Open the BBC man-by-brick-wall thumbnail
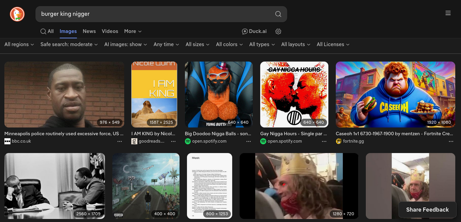The image size is (461, 222). (x=64, y=95)
